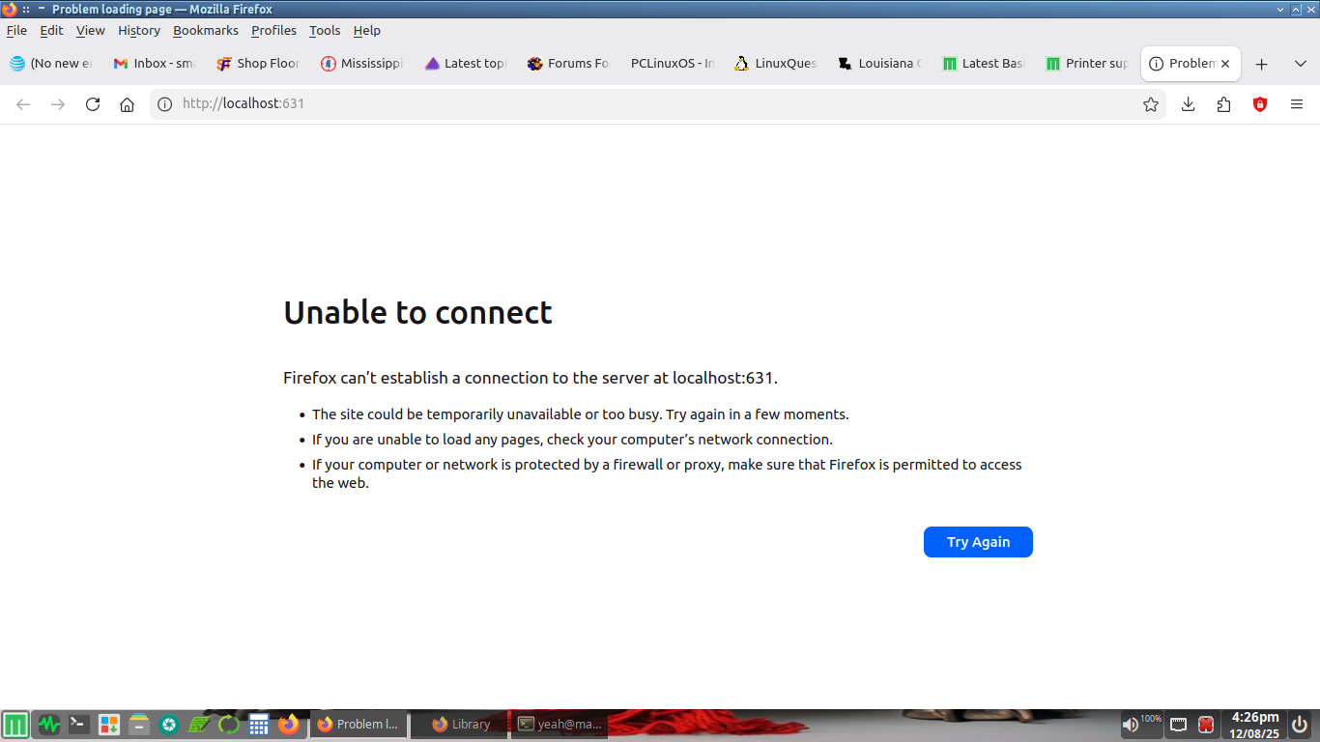Image resolution: width=1320 pixels, height=742 pixels.
Task: Open the Profiles menu
Action: click(273, 30)
